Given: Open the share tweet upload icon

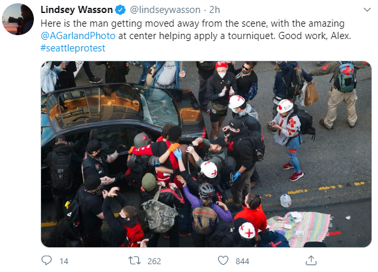Looking at the screenshot, I should [311, 260].
